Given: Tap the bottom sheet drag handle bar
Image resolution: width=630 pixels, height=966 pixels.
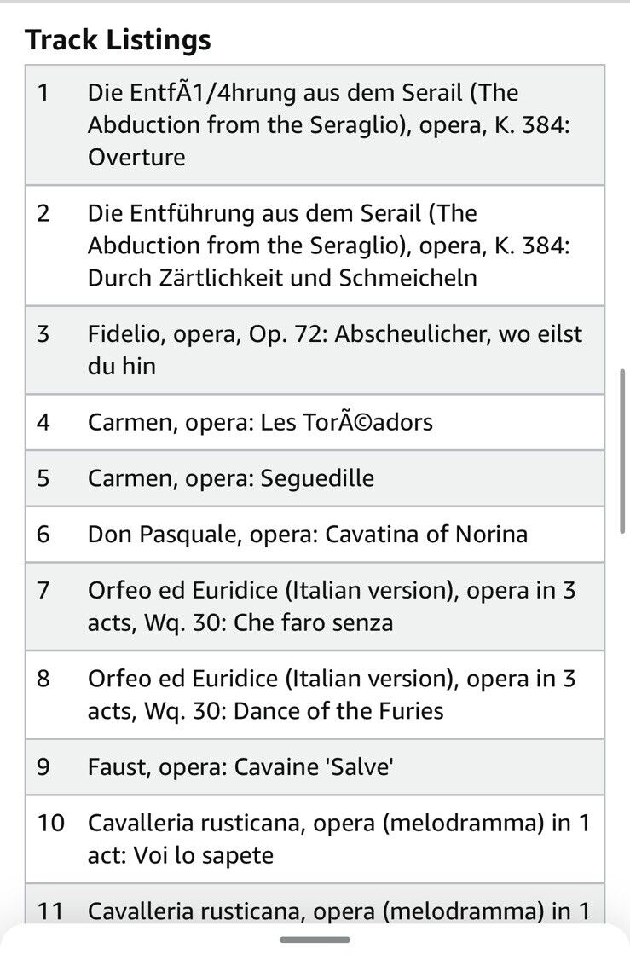Looking at the screenshot, I should [315, 940].
